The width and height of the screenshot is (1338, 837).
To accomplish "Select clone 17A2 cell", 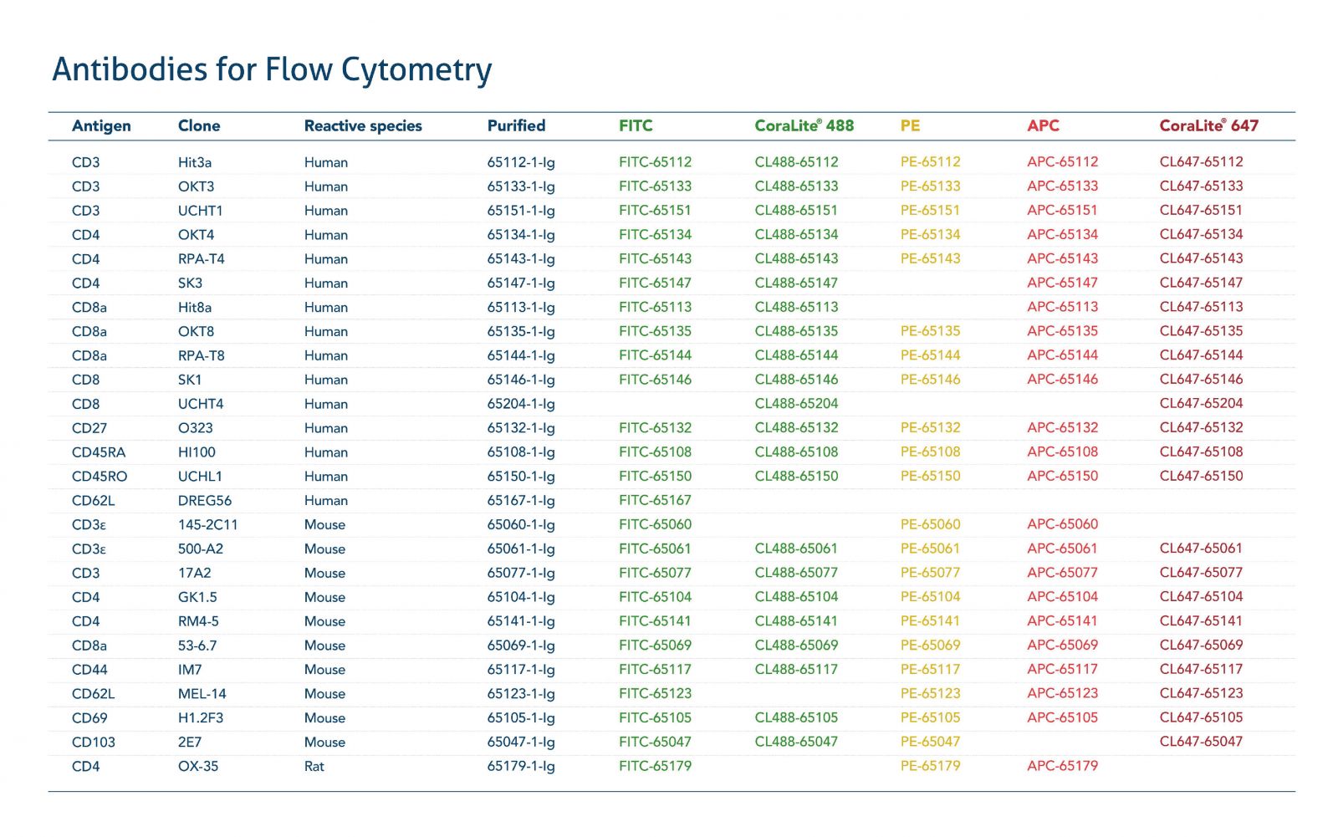I will coord(195,574).
